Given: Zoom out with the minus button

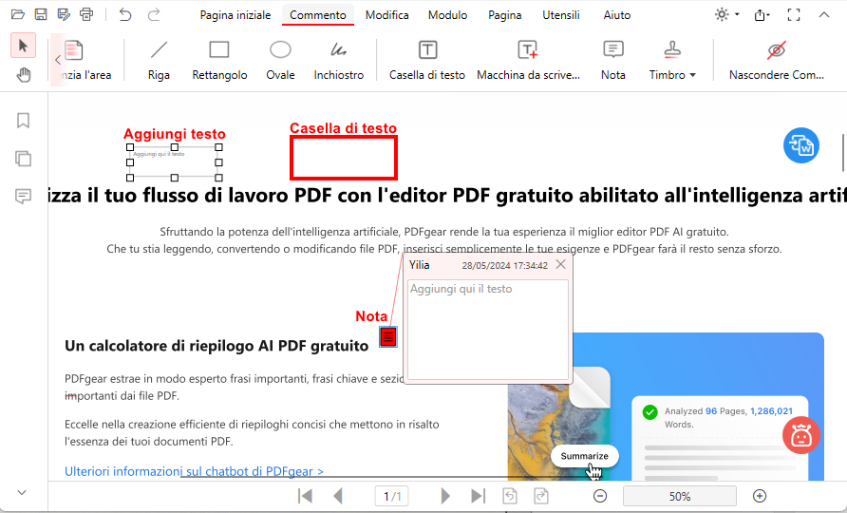Looking at the screenshot, I should tap(599, 496).
